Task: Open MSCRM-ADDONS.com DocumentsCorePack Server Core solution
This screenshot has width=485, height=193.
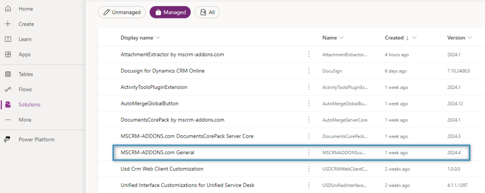Action: (187, 136)
